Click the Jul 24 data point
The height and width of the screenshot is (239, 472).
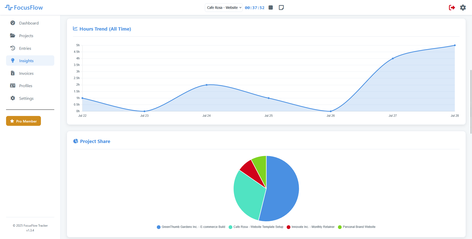click(x=207, y=85)
